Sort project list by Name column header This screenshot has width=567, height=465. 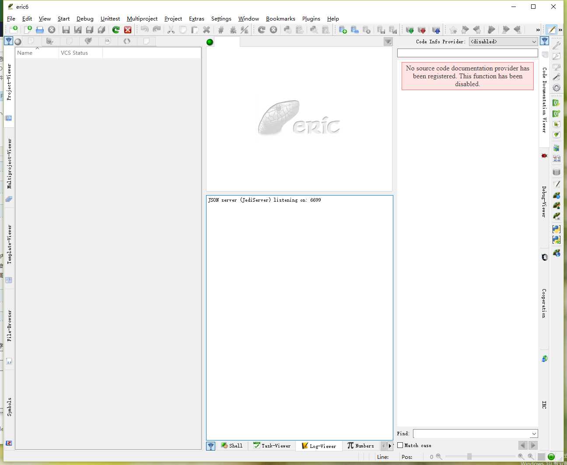point(37,53)
